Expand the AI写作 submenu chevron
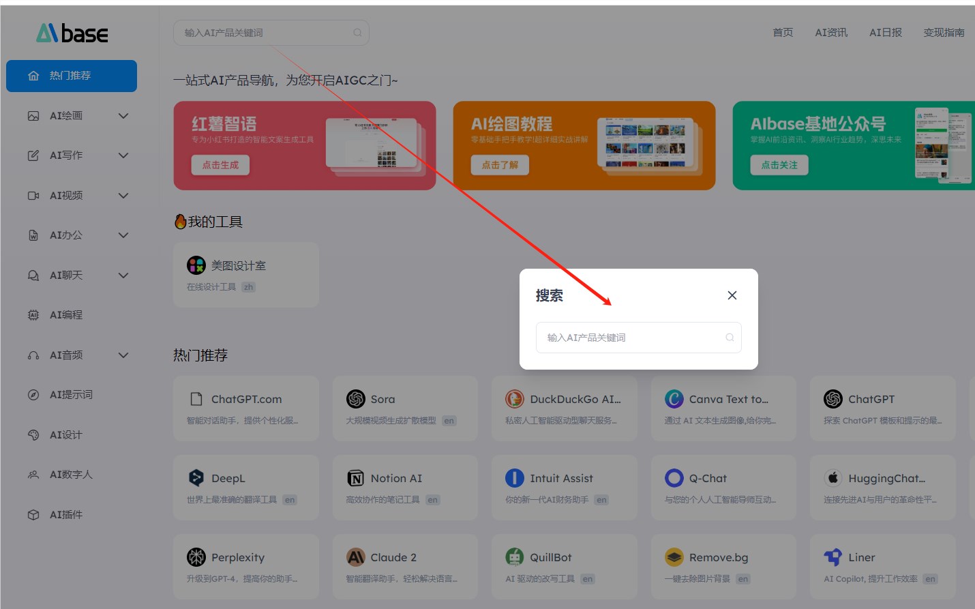975x609 pixels. point(123,155)
